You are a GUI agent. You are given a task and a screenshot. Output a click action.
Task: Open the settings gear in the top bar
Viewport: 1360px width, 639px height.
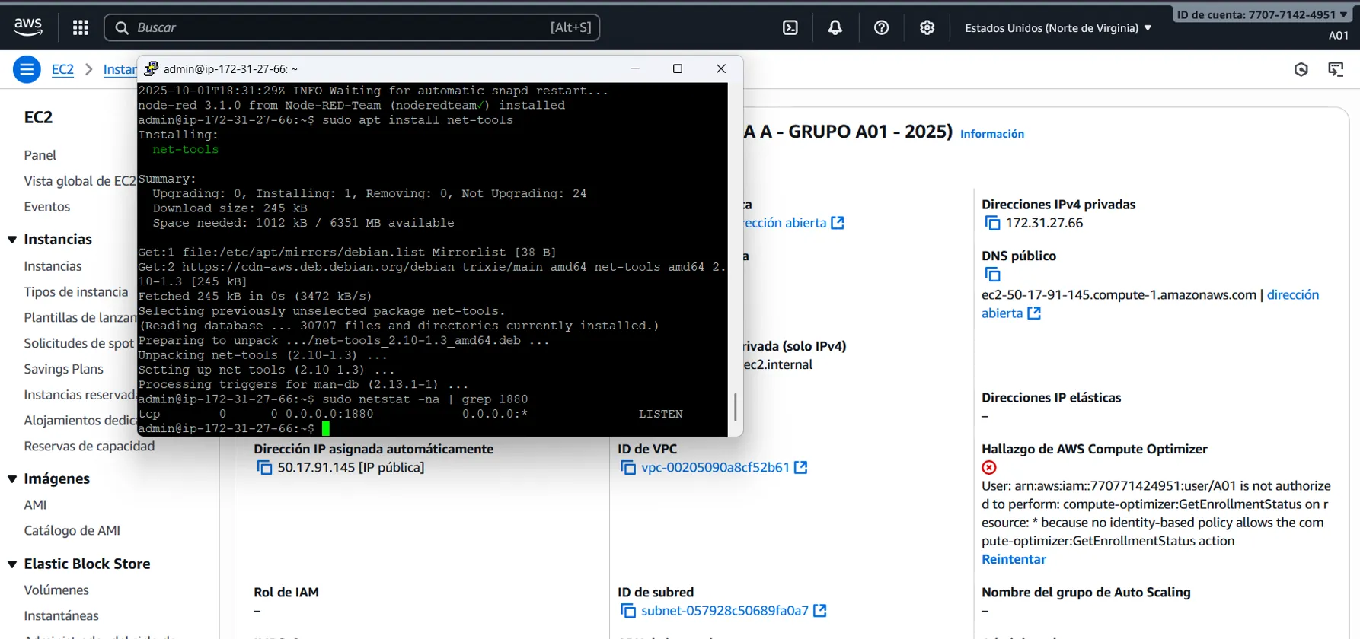(927, 28)
